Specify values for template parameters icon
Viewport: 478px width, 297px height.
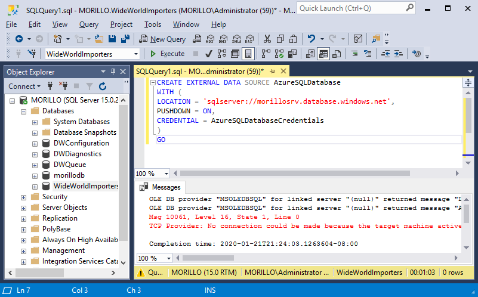click(x=417, y=54)
